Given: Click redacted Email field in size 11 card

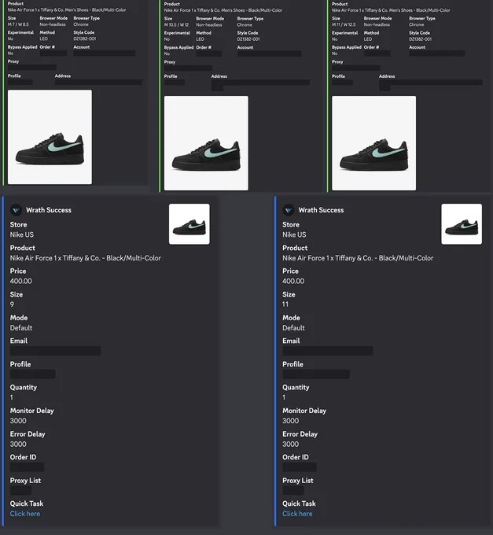Looking at the screenshot, I should click(328, 351).
